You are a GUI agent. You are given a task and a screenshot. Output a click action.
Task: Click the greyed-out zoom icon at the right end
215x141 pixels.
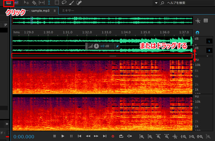tap(208, 136)
